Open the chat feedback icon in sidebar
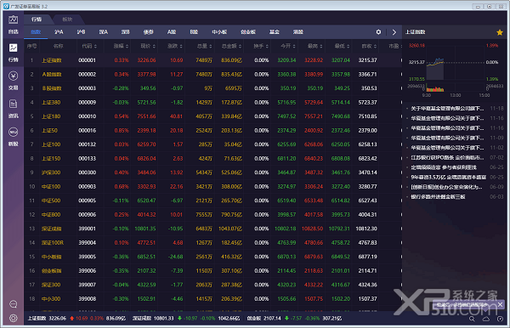This screenshot has width=510, height=328. pos(14,304)
